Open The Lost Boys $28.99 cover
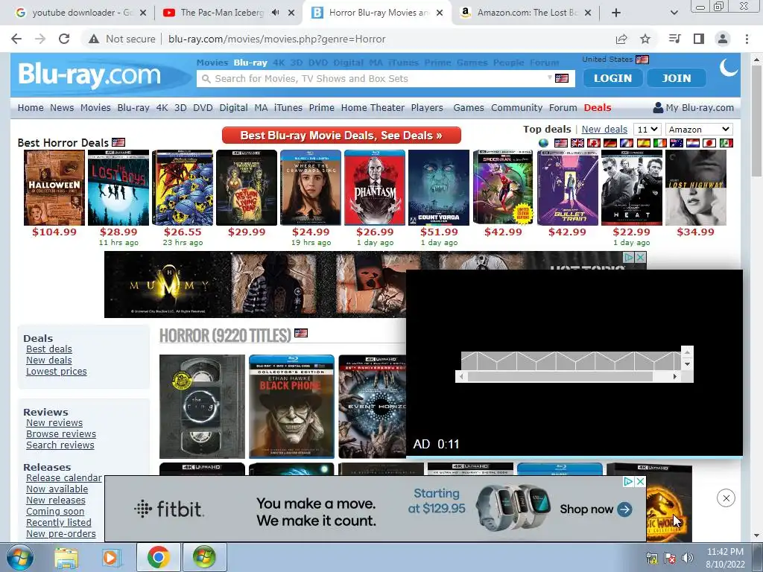763x572 pixels. coord(118,188)
